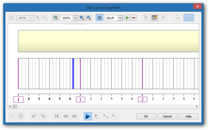The width and height of the screenshot is (209, 130).
Task: Select the boxed measure marker i
Action: click(x=19, y=99)
